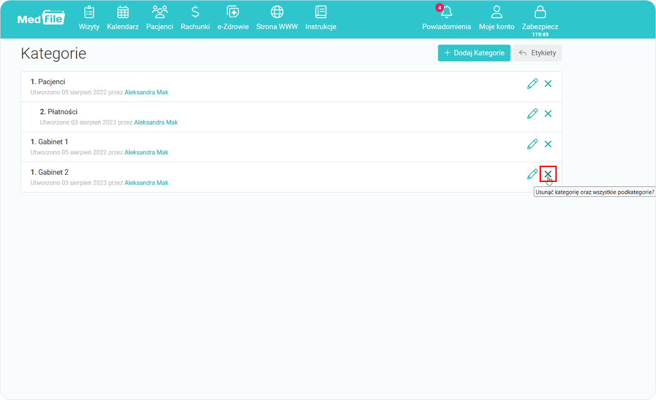The width and height of the screenshot is (656, 400).
Task: Open Aleksandra Mak link in Gabinet 2 row
Action: (x=146, y=183)
